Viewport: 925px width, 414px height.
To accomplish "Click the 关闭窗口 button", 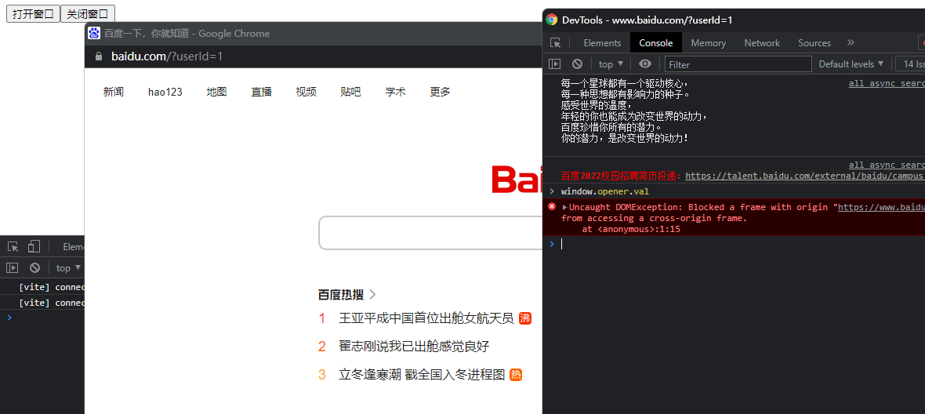I will click(87, 13).
